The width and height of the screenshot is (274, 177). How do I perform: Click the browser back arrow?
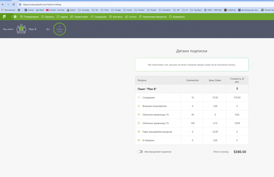tap(3, 5)
